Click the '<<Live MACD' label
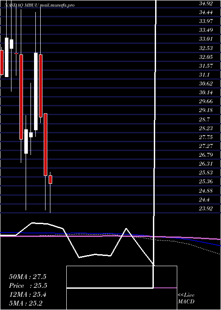The width and height of the screenshot is (221, 310). pyautogui.click(x=186, y=298)
